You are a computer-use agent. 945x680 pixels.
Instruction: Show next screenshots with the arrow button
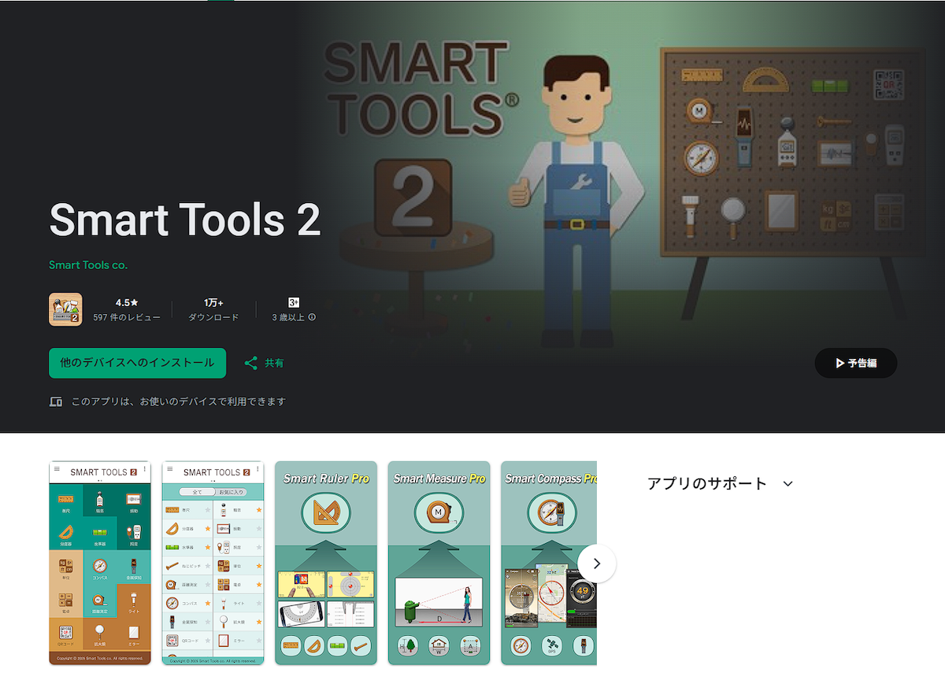597,564
